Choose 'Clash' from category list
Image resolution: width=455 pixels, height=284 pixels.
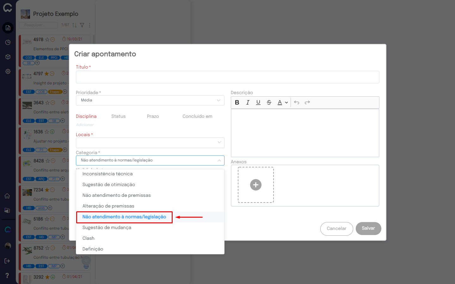[89, 238]
